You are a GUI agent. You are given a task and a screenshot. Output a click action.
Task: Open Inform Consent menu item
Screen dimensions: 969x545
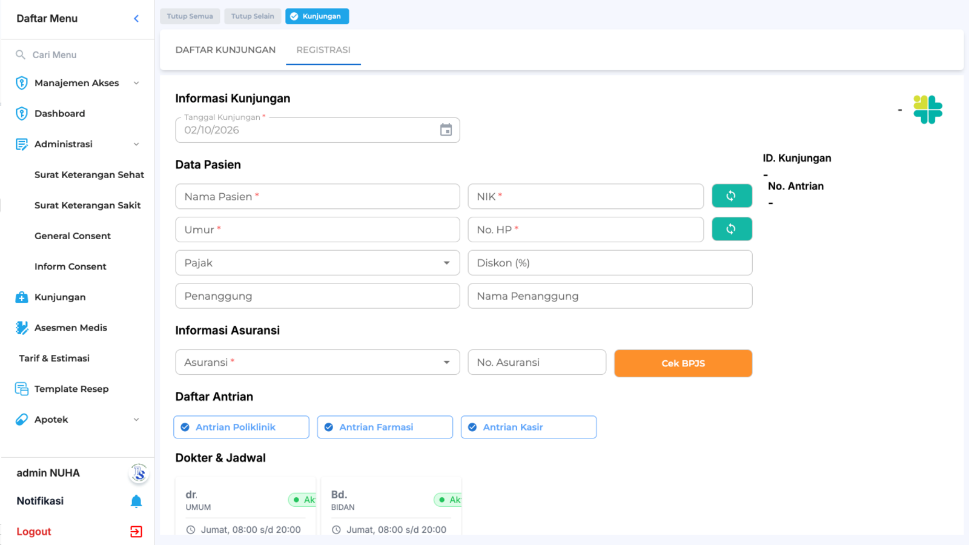tap(70, 266)
